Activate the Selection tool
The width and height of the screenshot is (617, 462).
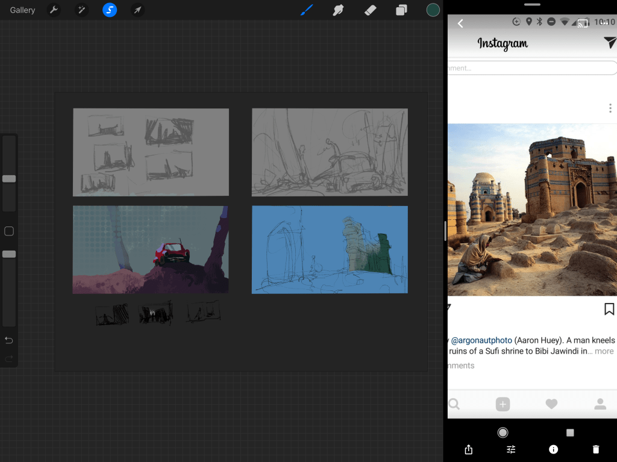pos(110,10)
